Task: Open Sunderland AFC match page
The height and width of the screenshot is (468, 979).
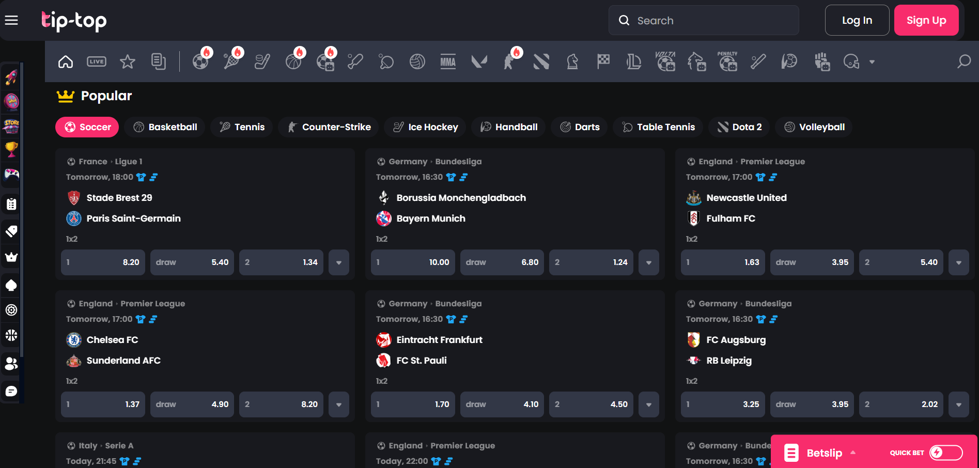Action: coord(123,361)
